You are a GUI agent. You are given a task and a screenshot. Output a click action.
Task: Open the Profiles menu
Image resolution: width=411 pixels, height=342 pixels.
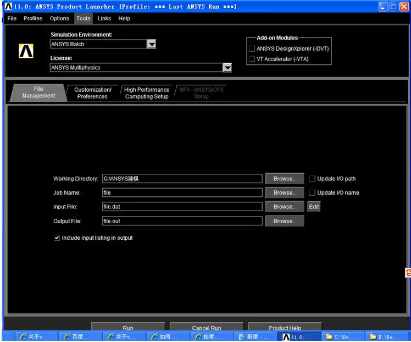(33, 18)
